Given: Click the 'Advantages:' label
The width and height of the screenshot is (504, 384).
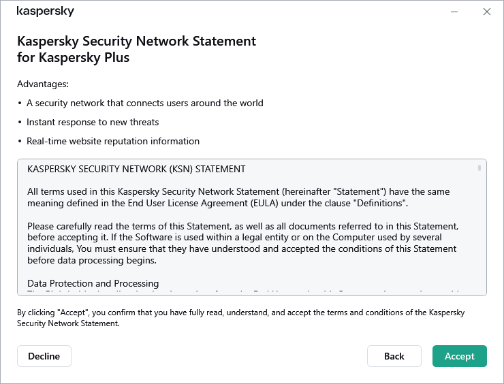Looking at the screenshot, I should click(x=43, y=84).
